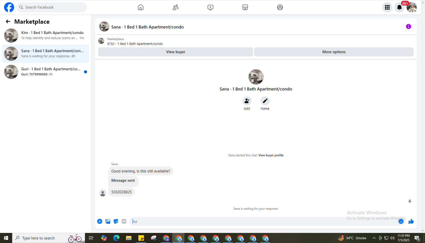Screen dimensions: 425x243
Task: Open the Snipping Tool taskbar icon
Action: tap(154, 238)
